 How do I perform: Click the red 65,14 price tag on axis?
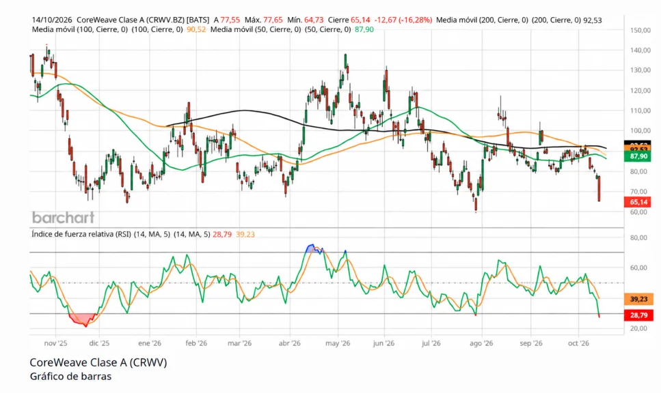[x=638, y=202]
